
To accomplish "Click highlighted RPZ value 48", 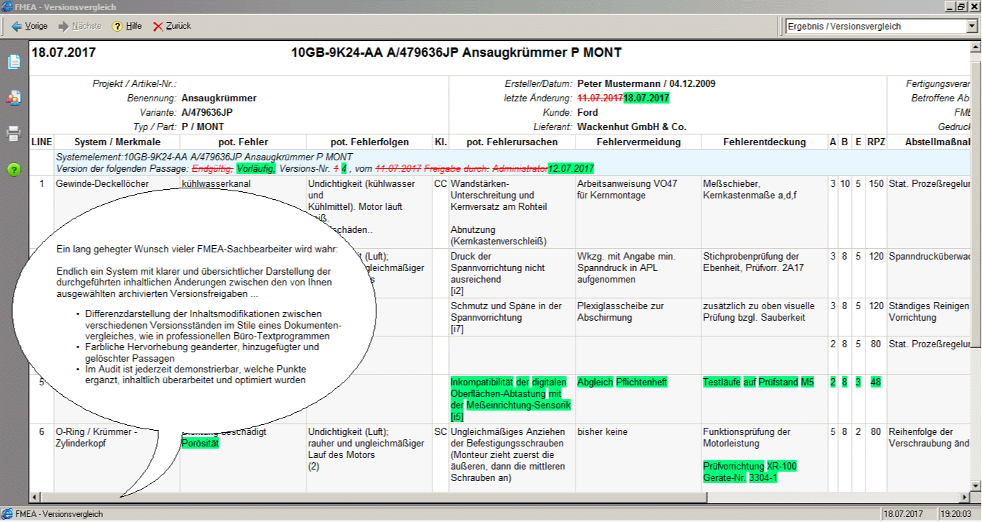I will pyautogui.click(x=876, y=382).
